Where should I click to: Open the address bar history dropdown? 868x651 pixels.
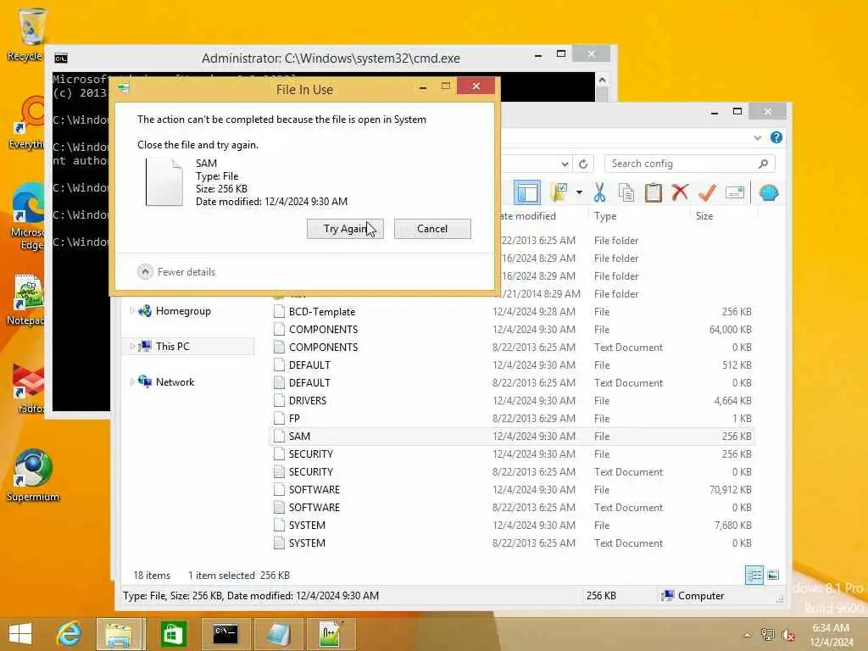pos(564,164)
